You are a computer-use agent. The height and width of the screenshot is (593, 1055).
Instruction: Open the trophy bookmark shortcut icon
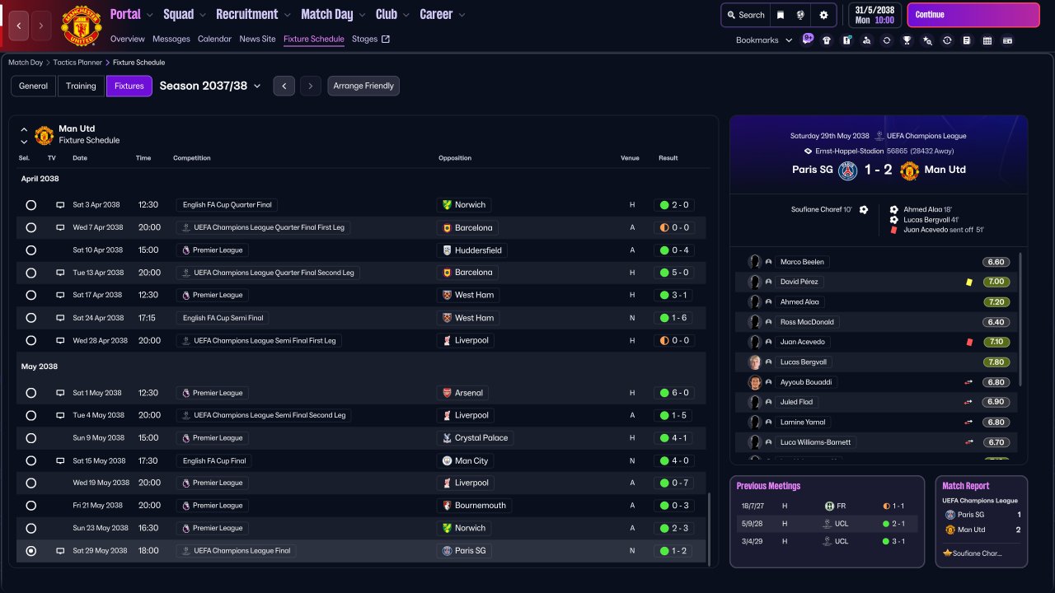click(907, 40)
